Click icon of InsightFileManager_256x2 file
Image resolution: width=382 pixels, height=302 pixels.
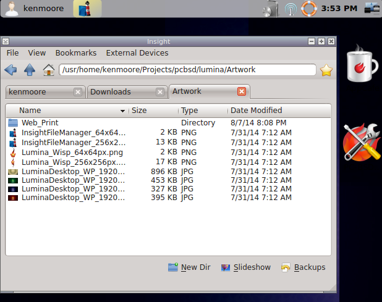[x=13, y=143]
